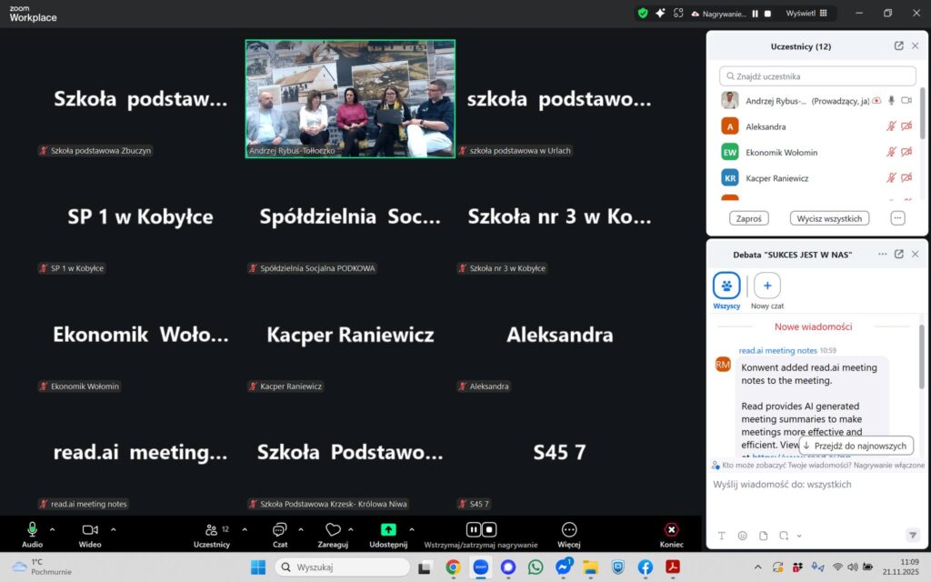Click the emoji icon in chat composer
Screen dimensions: 931x582
point(742,536)
